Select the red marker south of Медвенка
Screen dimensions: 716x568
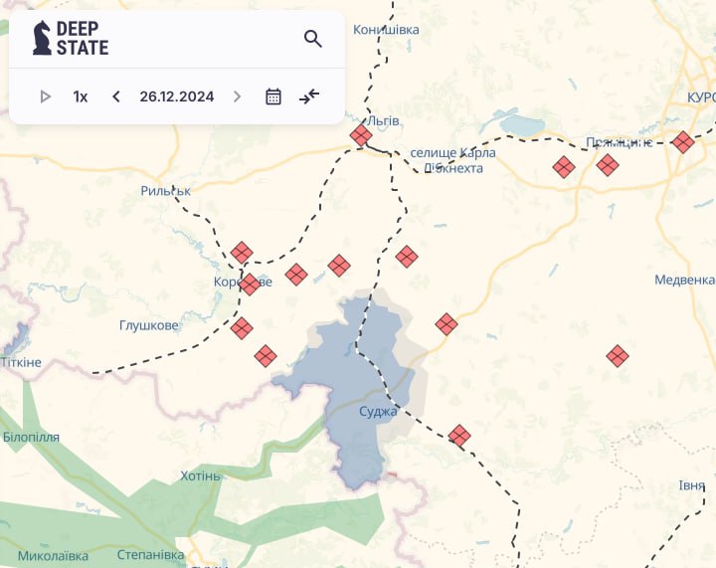coord(618,355)
